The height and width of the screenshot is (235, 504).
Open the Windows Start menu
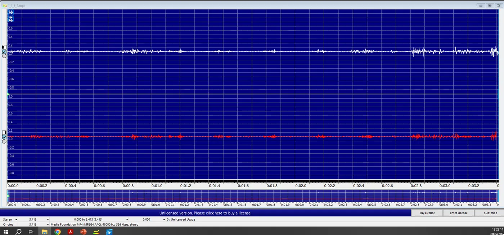click(6, 232)
